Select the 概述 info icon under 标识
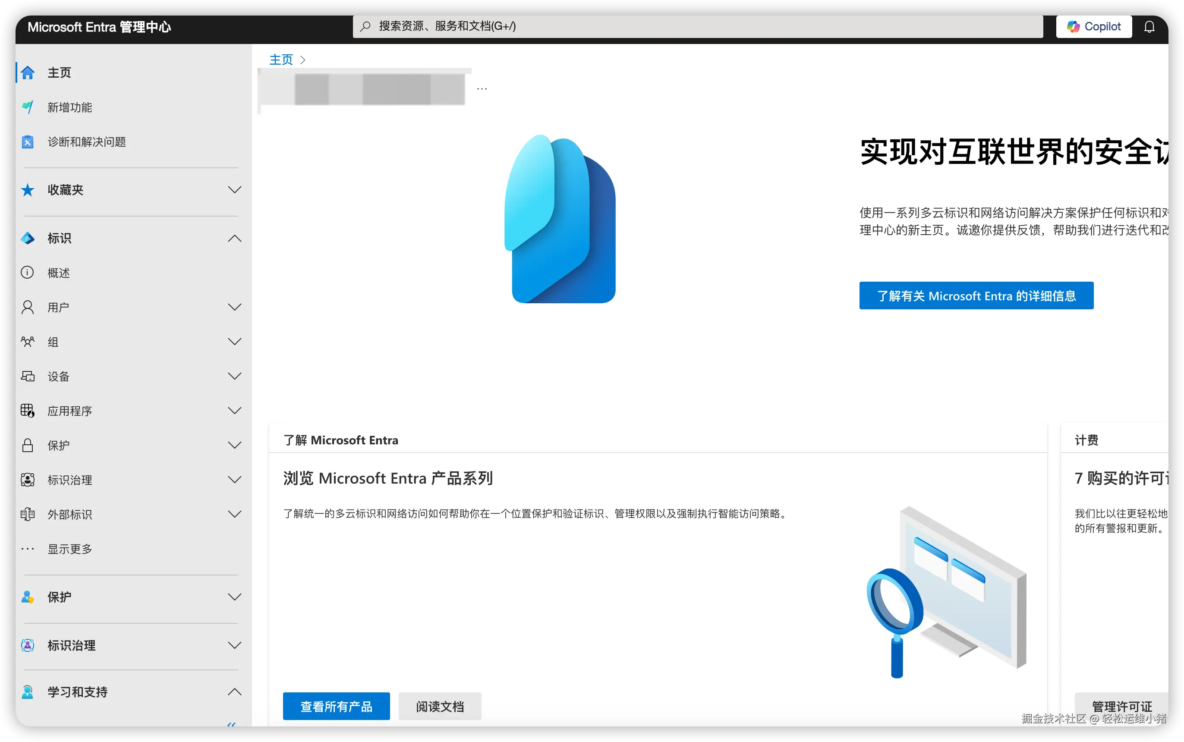This screenshot has height=742, width=1184. pos(28,272)
